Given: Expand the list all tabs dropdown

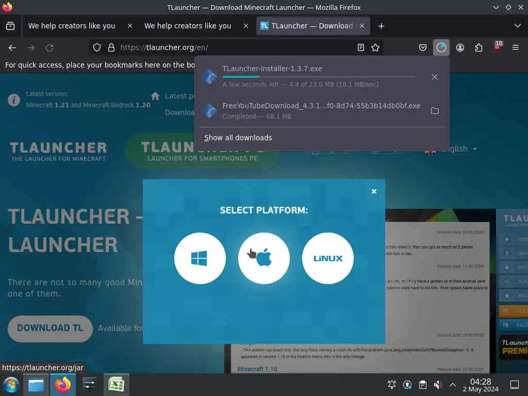Looking at the screenshot, I should point(518,26).
